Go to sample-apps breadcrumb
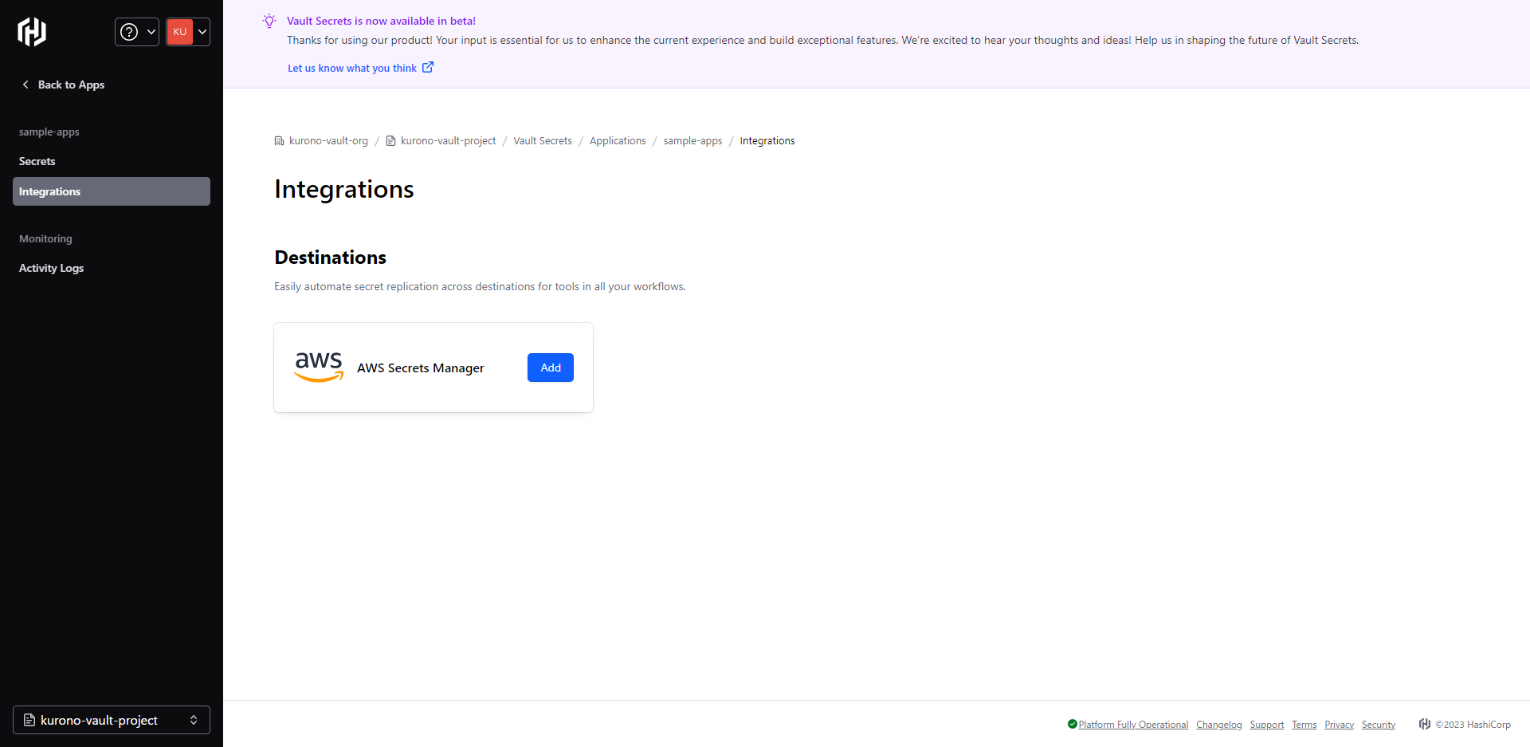The image size is (1530, 747). (x=692, y=141)
